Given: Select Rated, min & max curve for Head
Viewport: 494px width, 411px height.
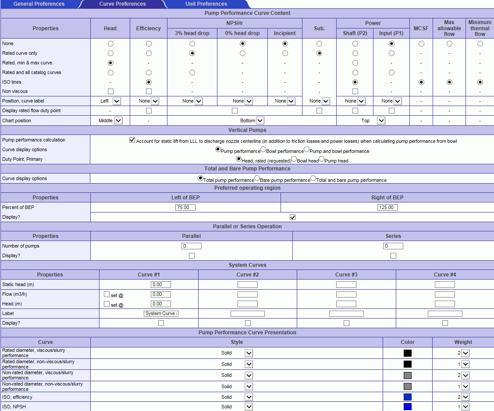Looking at the screenshot, I should [110, 63].
